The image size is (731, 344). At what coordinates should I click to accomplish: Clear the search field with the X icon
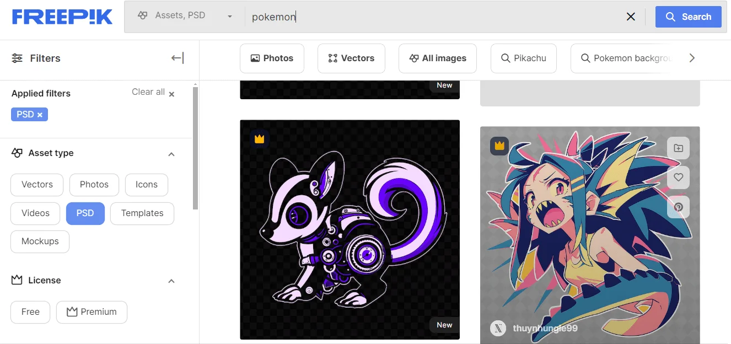(631, 17)
